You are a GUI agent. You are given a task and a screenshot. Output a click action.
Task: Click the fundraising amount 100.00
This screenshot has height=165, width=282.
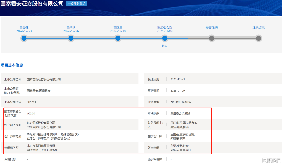click(31, 113)
